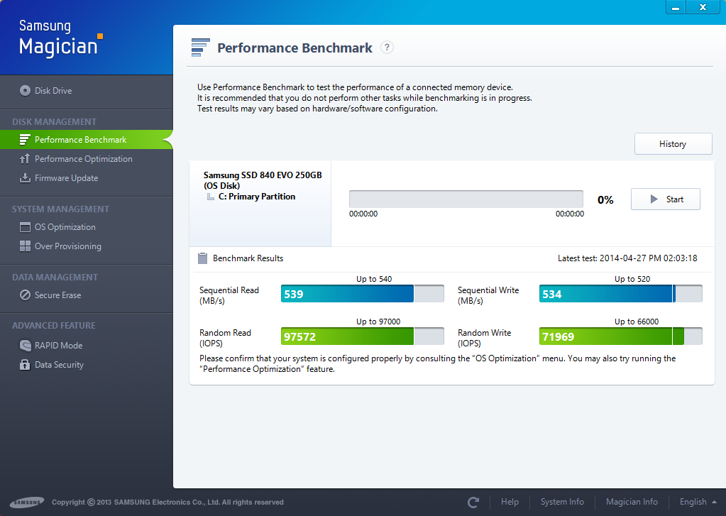
Task: Click the 0% progress value
Action: click(x=605, y=199)
